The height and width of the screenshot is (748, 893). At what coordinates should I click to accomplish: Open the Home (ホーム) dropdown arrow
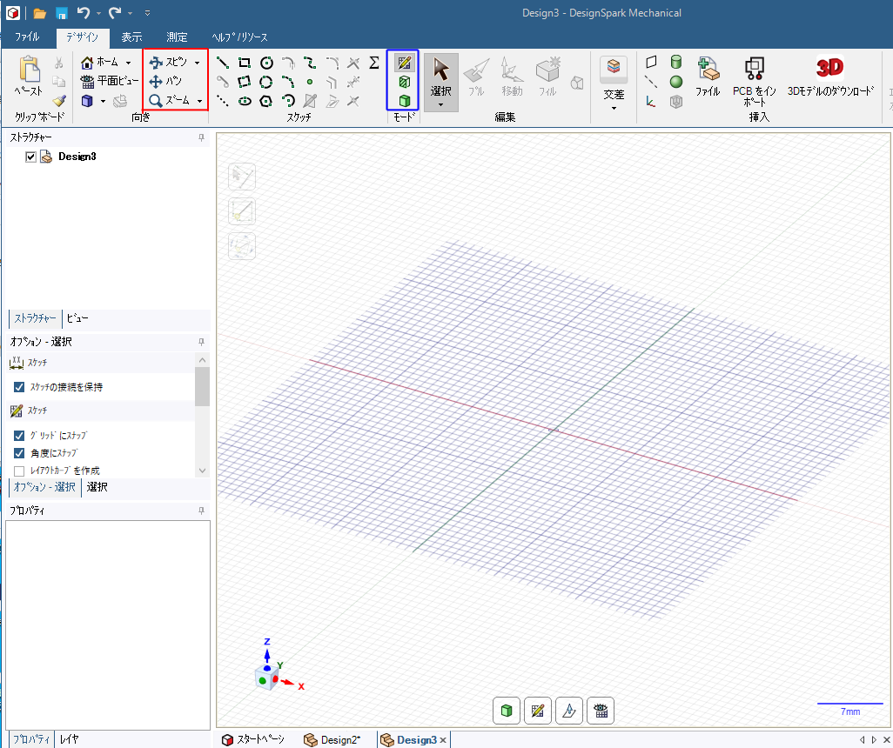point(128,63)
